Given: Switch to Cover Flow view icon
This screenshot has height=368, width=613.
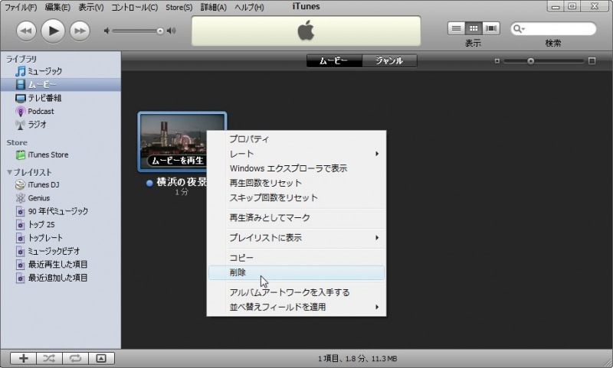Looking at the screenshot, I should 491,28.
